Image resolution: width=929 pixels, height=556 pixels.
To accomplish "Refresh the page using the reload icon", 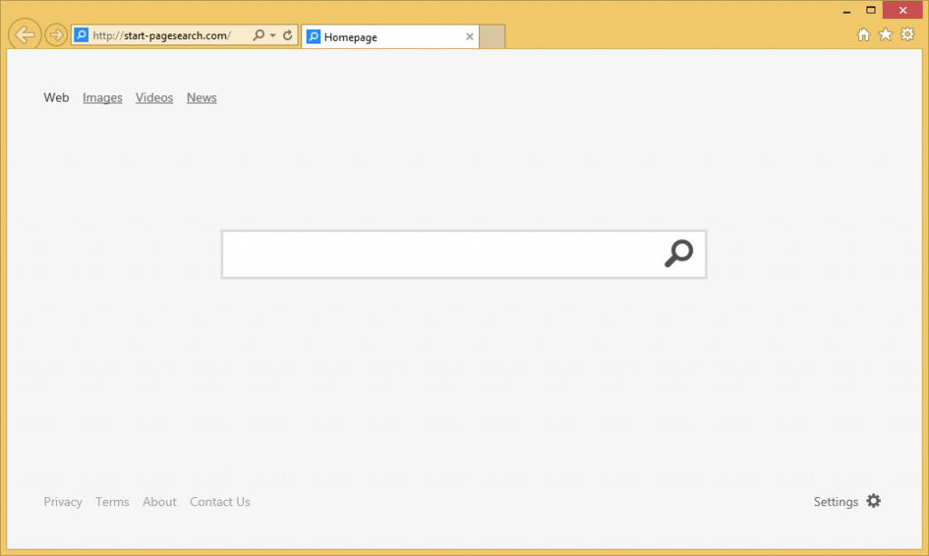I will [x=288, y=35].
